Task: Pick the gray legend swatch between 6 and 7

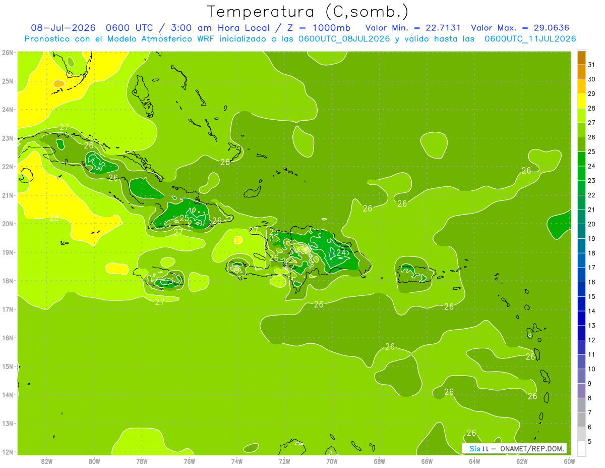Action: [x=581, y=420]
